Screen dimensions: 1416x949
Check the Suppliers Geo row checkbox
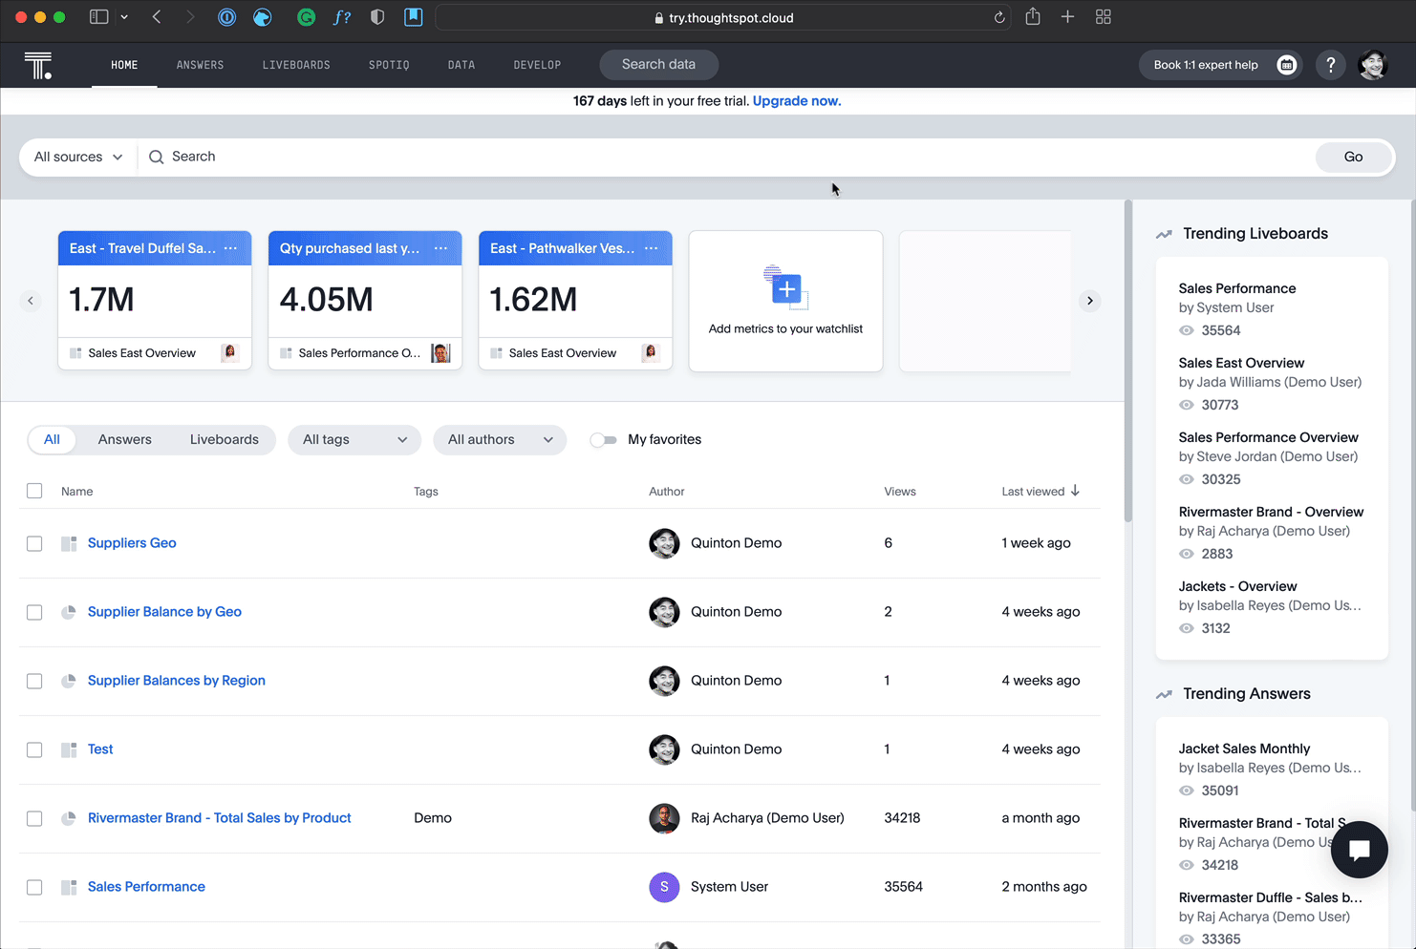point(34,543)
